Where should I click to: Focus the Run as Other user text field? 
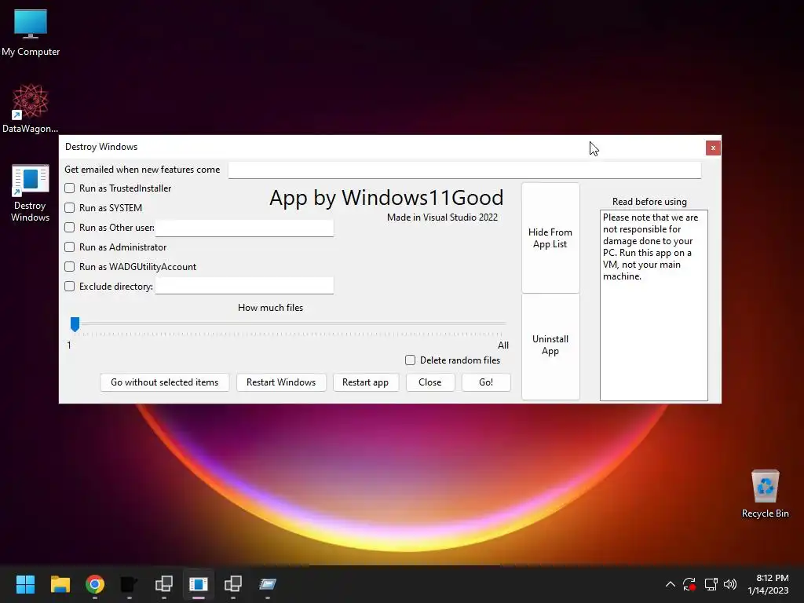(245, 228)
